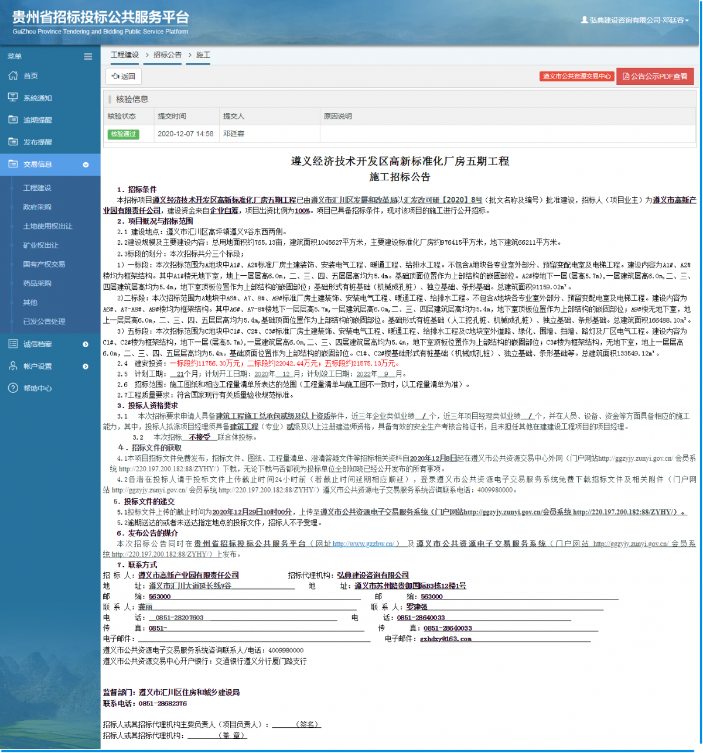
Task: Click the 发布提醒 sidebar icon
Action: pos(12,142)
